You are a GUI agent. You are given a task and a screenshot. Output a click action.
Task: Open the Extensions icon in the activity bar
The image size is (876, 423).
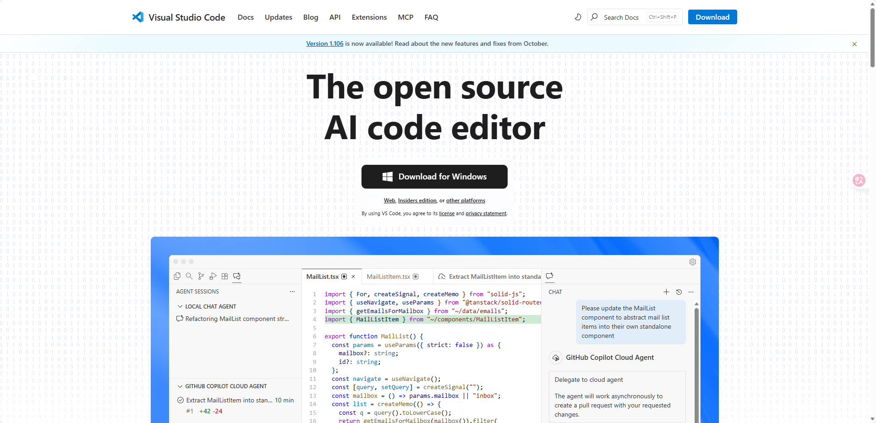224,276
